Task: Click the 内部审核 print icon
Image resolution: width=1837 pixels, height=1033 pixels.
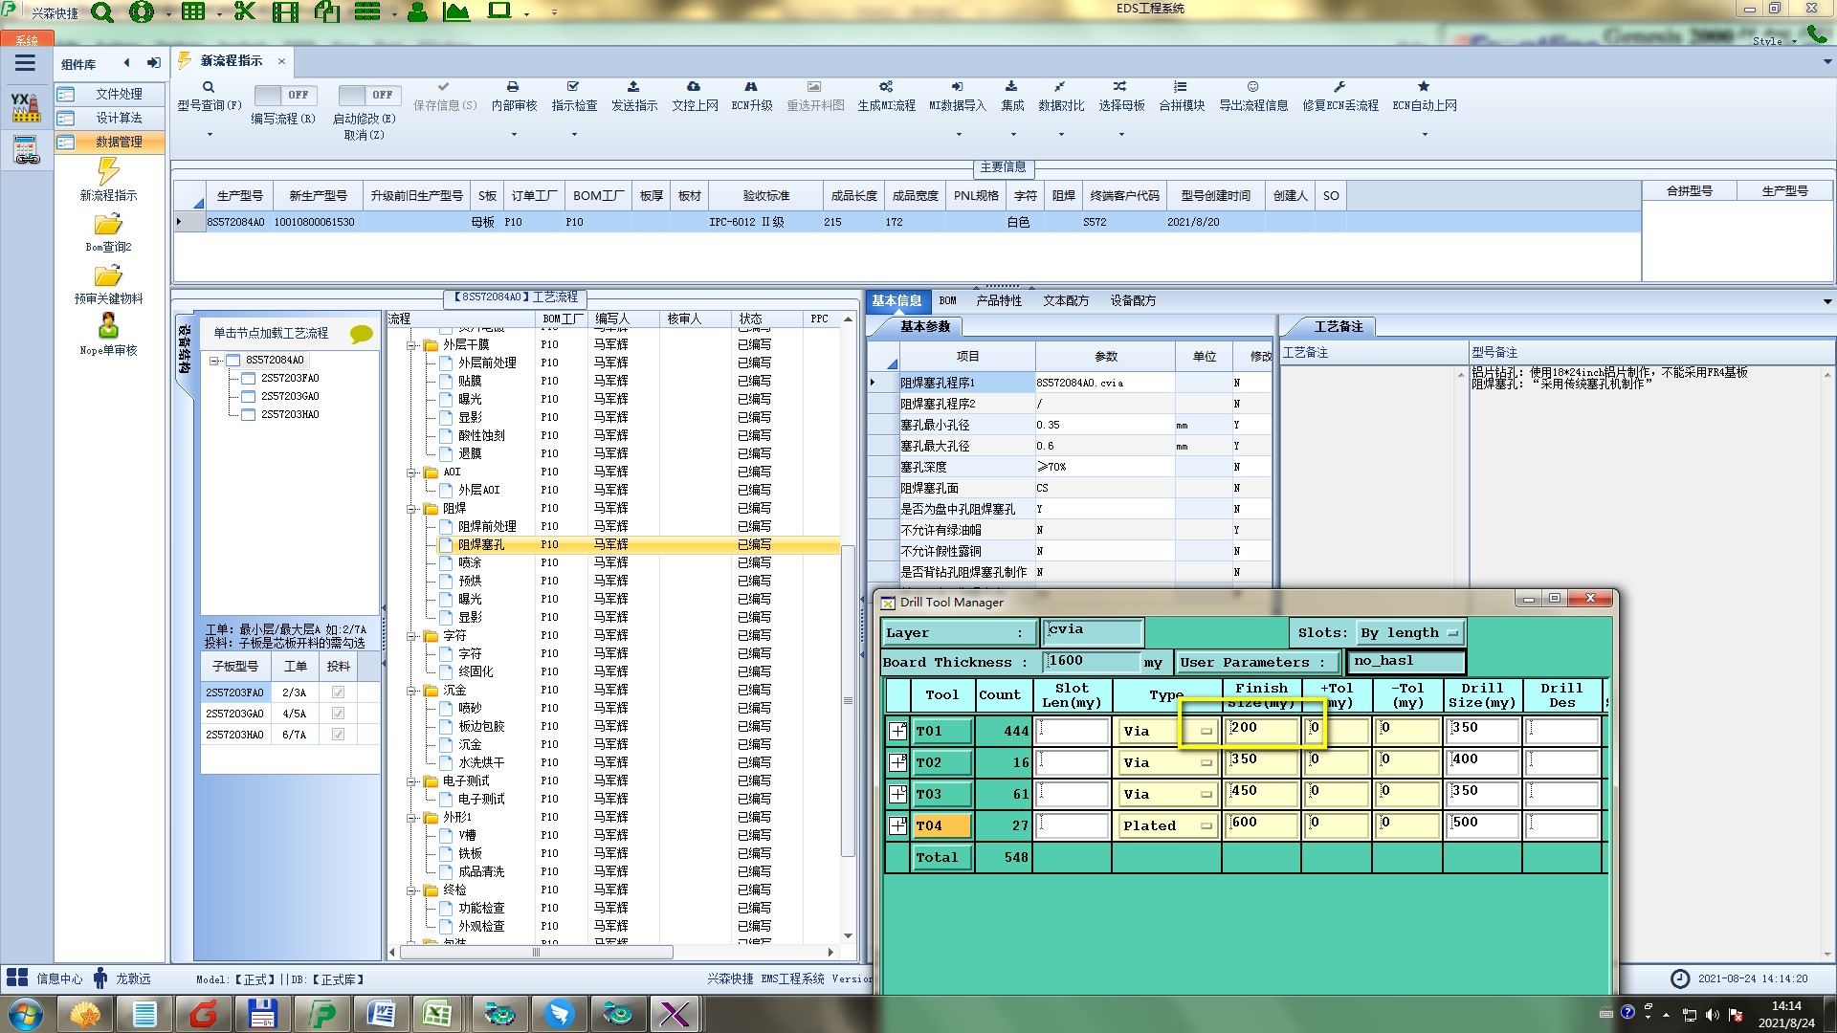Action: click(513, 87)
